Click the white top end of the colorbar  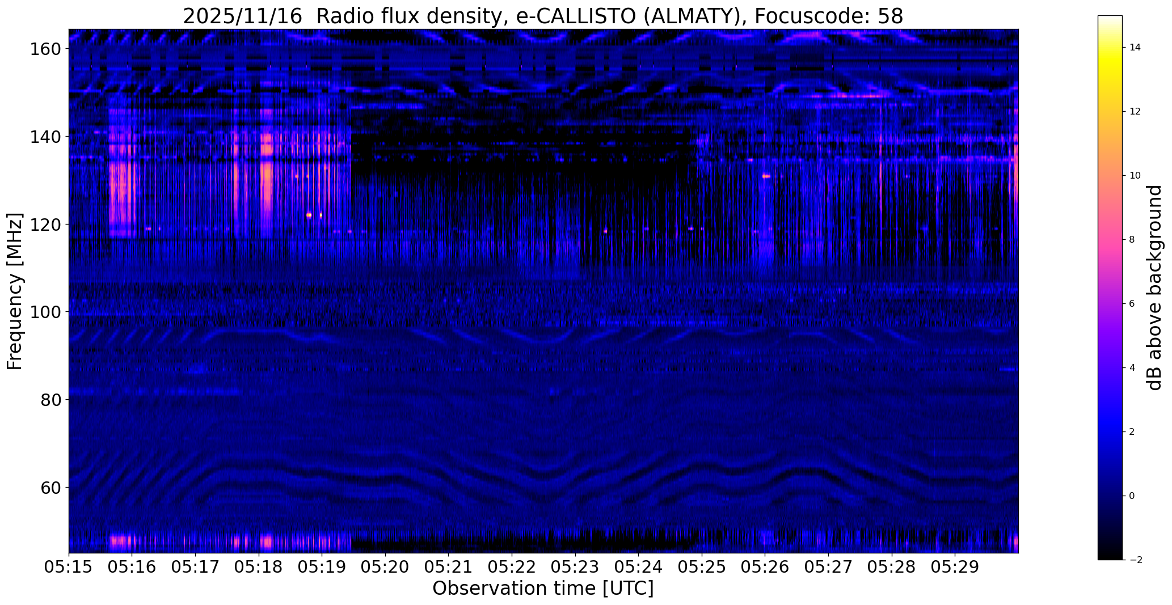(x=1110, y=19)
